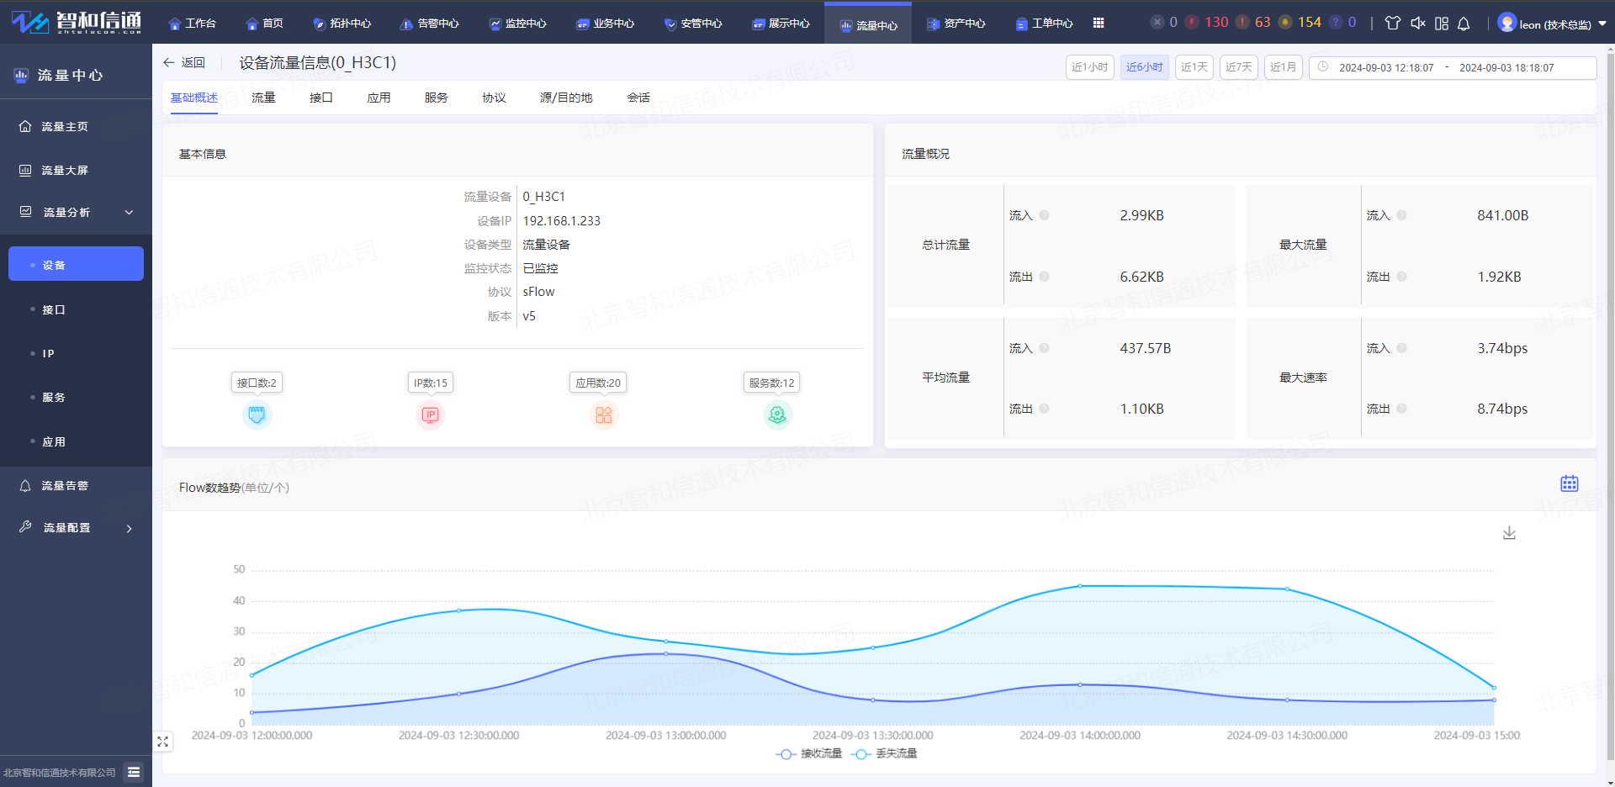Open 监控中心 in the top navigation
Image resolution: width=1615 pixels, height=787 pixels.
pyautogui.click(x=518, y=24)
